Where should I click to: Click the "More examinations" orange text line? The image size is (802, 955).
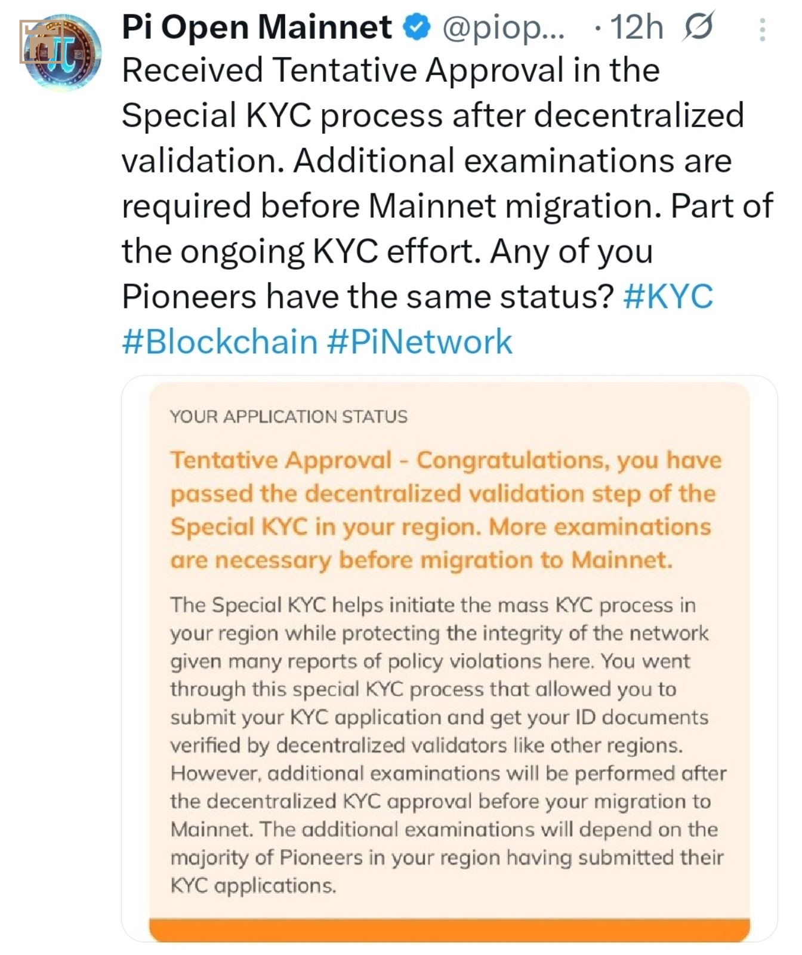pos(600,526)
